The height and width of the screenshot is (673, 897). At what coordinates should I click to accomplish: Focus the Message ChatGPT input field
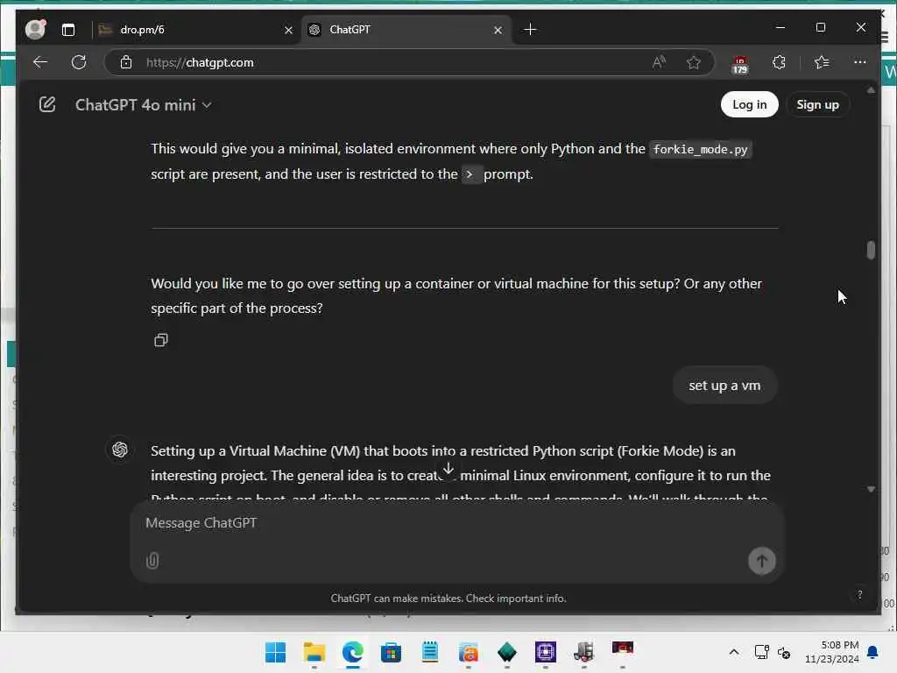(456, 523)
